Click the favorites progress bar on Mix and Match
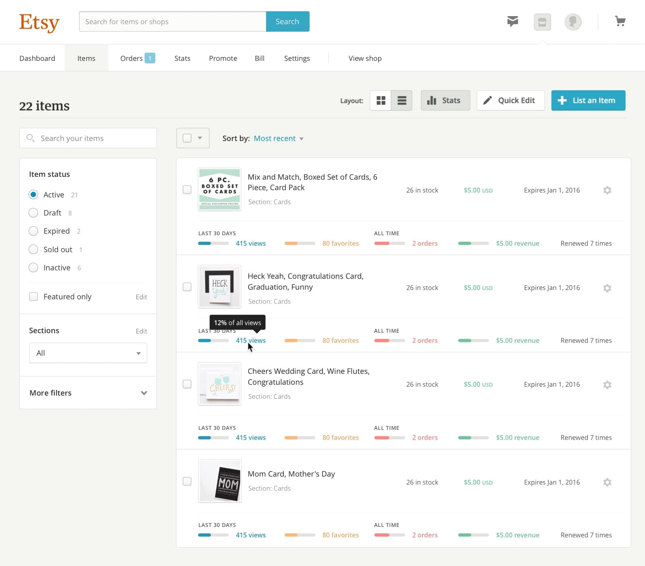 pos(300,243)
